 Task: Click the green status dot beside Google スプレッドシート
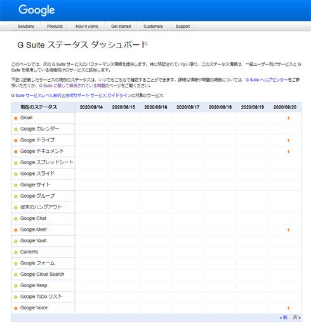(x=16, y=163)
